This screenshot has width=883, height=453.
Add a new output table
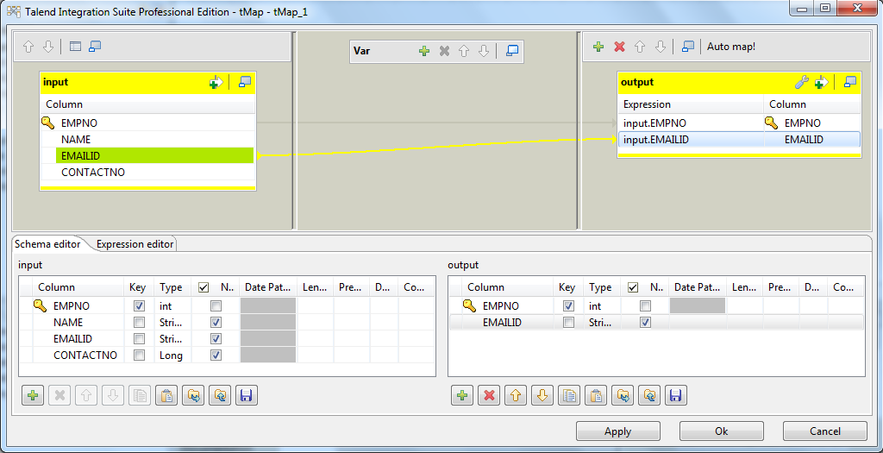pos(598,47)
